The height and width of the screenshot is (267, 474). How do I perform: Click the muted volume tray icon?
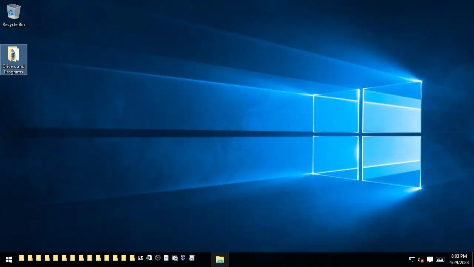(x=421, y=260)
